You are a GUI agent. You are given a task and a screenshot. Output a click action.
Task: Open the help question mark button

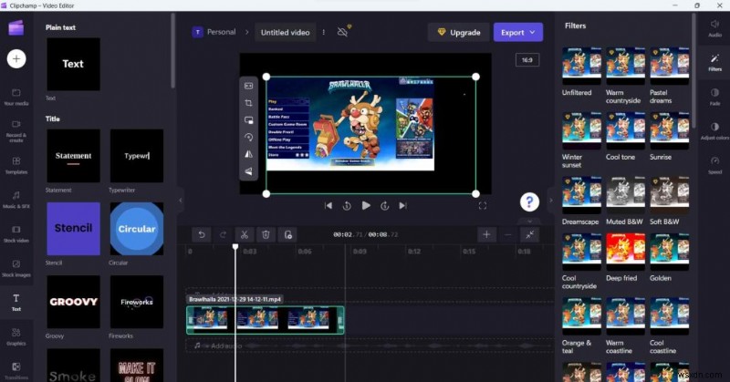529,201
